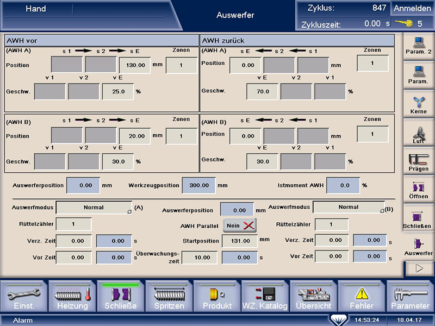Edit AWH A vor Zonen field
Screen dimensions: 435x326
coord(181,65)
